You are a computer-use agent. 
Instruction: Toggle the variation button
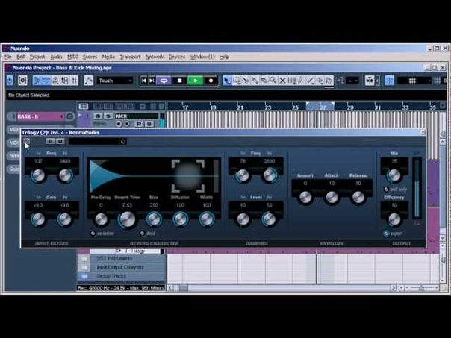[93, 233]
